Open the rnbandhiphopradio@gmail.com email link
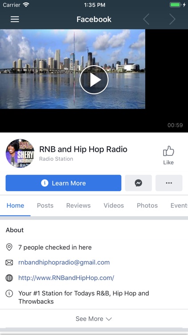This screenshot has height=335, width=188. pyautogui.click(x=64, y=263)
